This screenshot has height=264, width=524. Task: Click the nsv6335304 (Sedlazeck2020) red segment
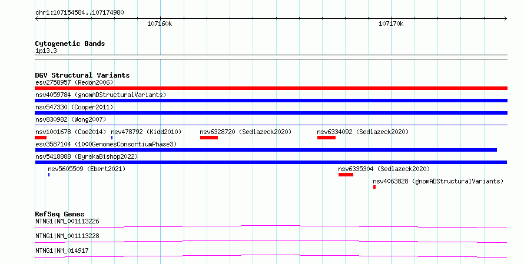click(x=346, y=175)
